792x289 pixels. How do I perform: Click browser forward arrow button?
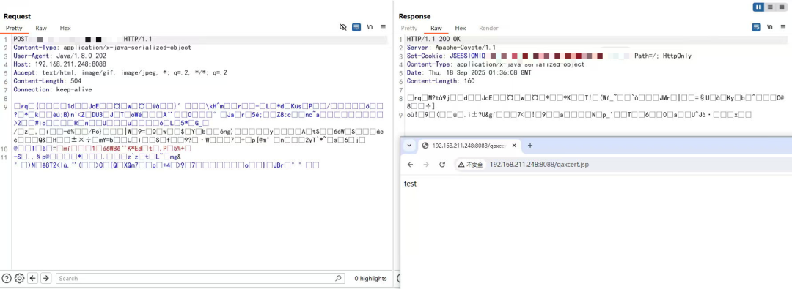(426, 165)
